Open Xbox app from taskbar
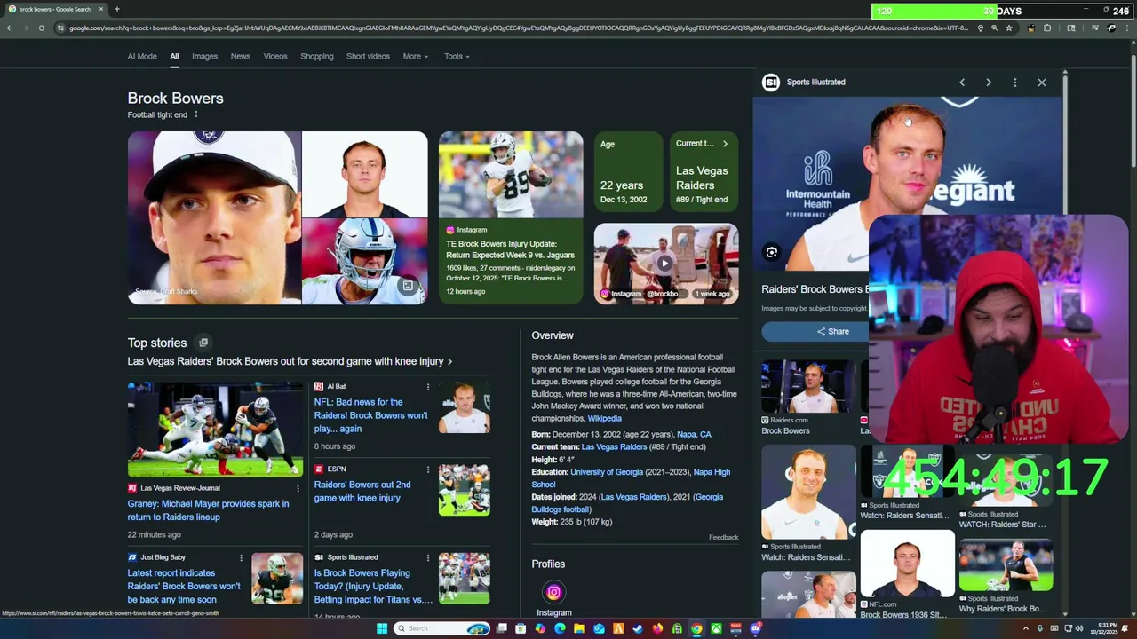 (x=716, y=628)
